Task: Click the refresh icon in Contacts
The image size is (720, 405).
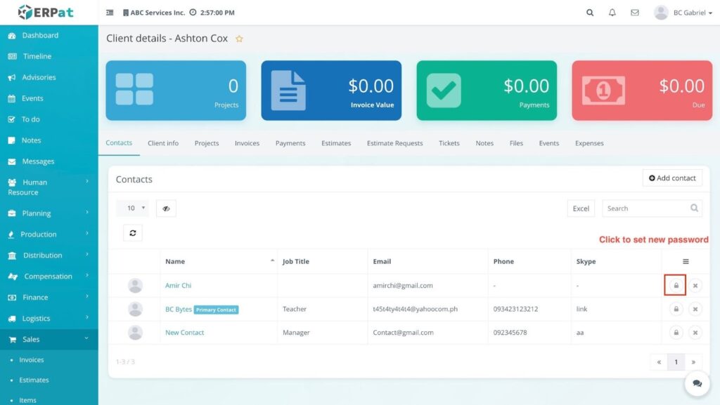Action: (133, 233)
